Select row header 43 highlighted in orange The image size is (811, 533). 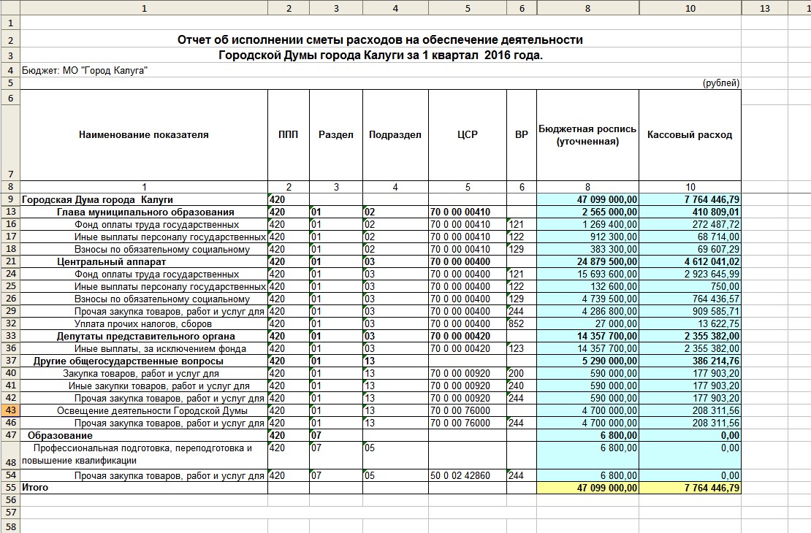pyautogui.click(x=9, y=410)
